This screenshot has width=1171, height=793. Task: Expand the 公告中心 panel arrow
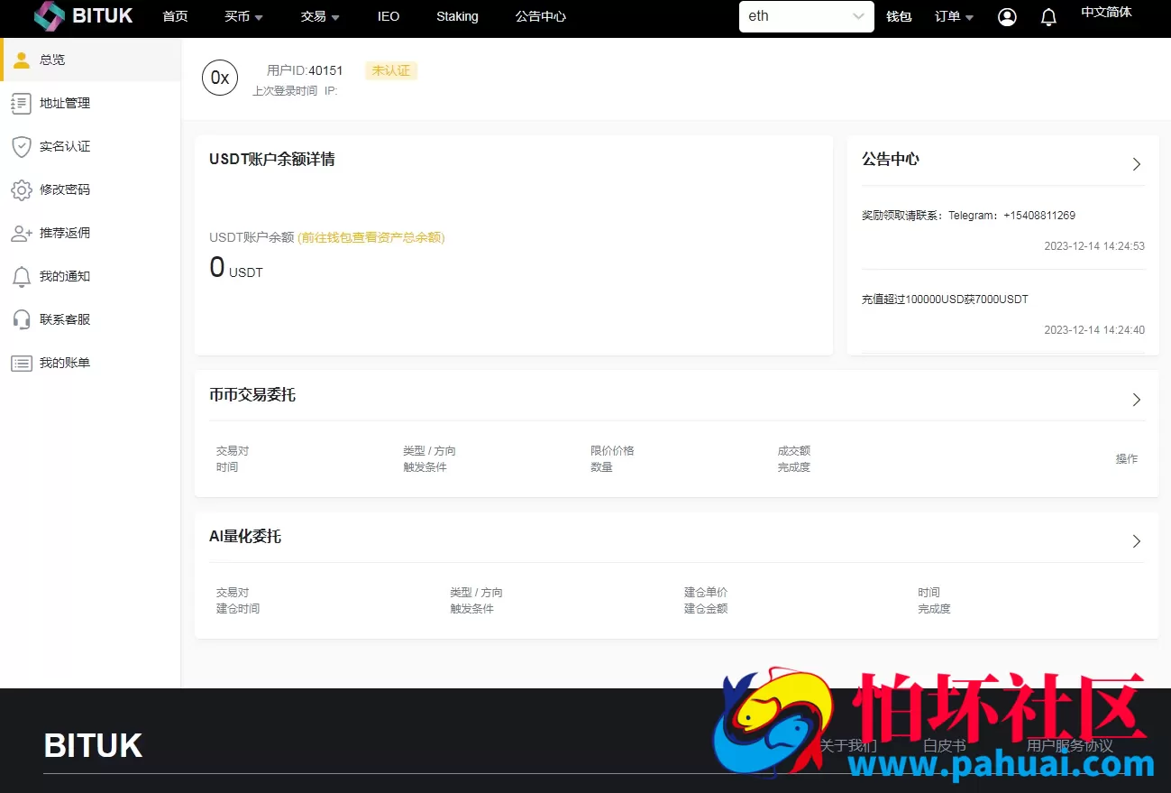click(1137, 164)
